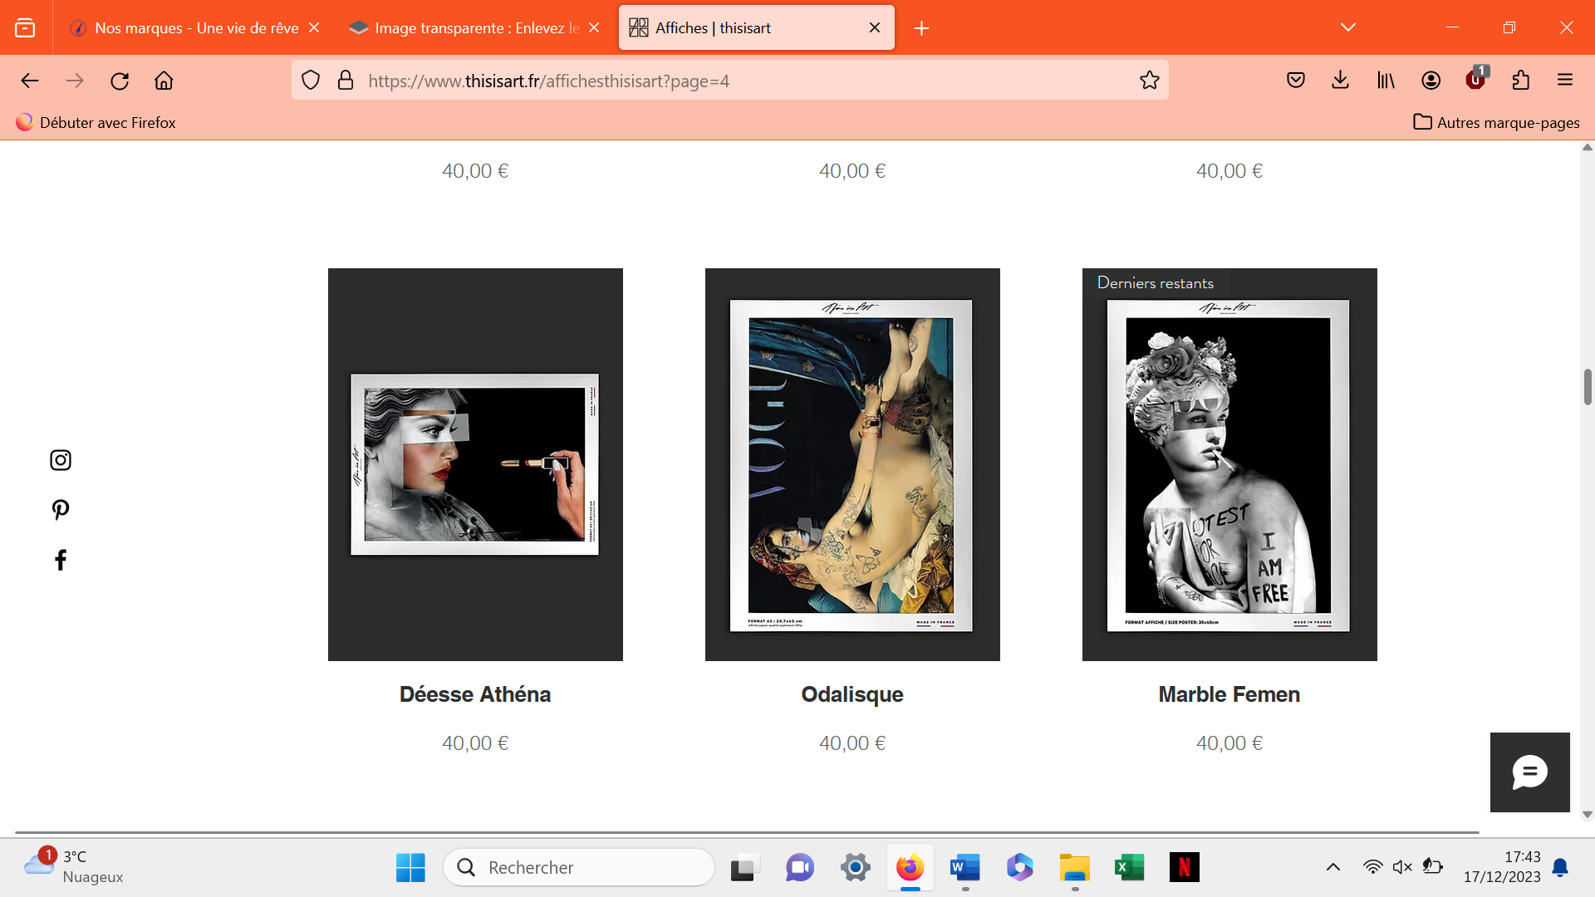Screen dimensions: 1595x897
Task: Open a new browser tab
Action: click(921, 28)
